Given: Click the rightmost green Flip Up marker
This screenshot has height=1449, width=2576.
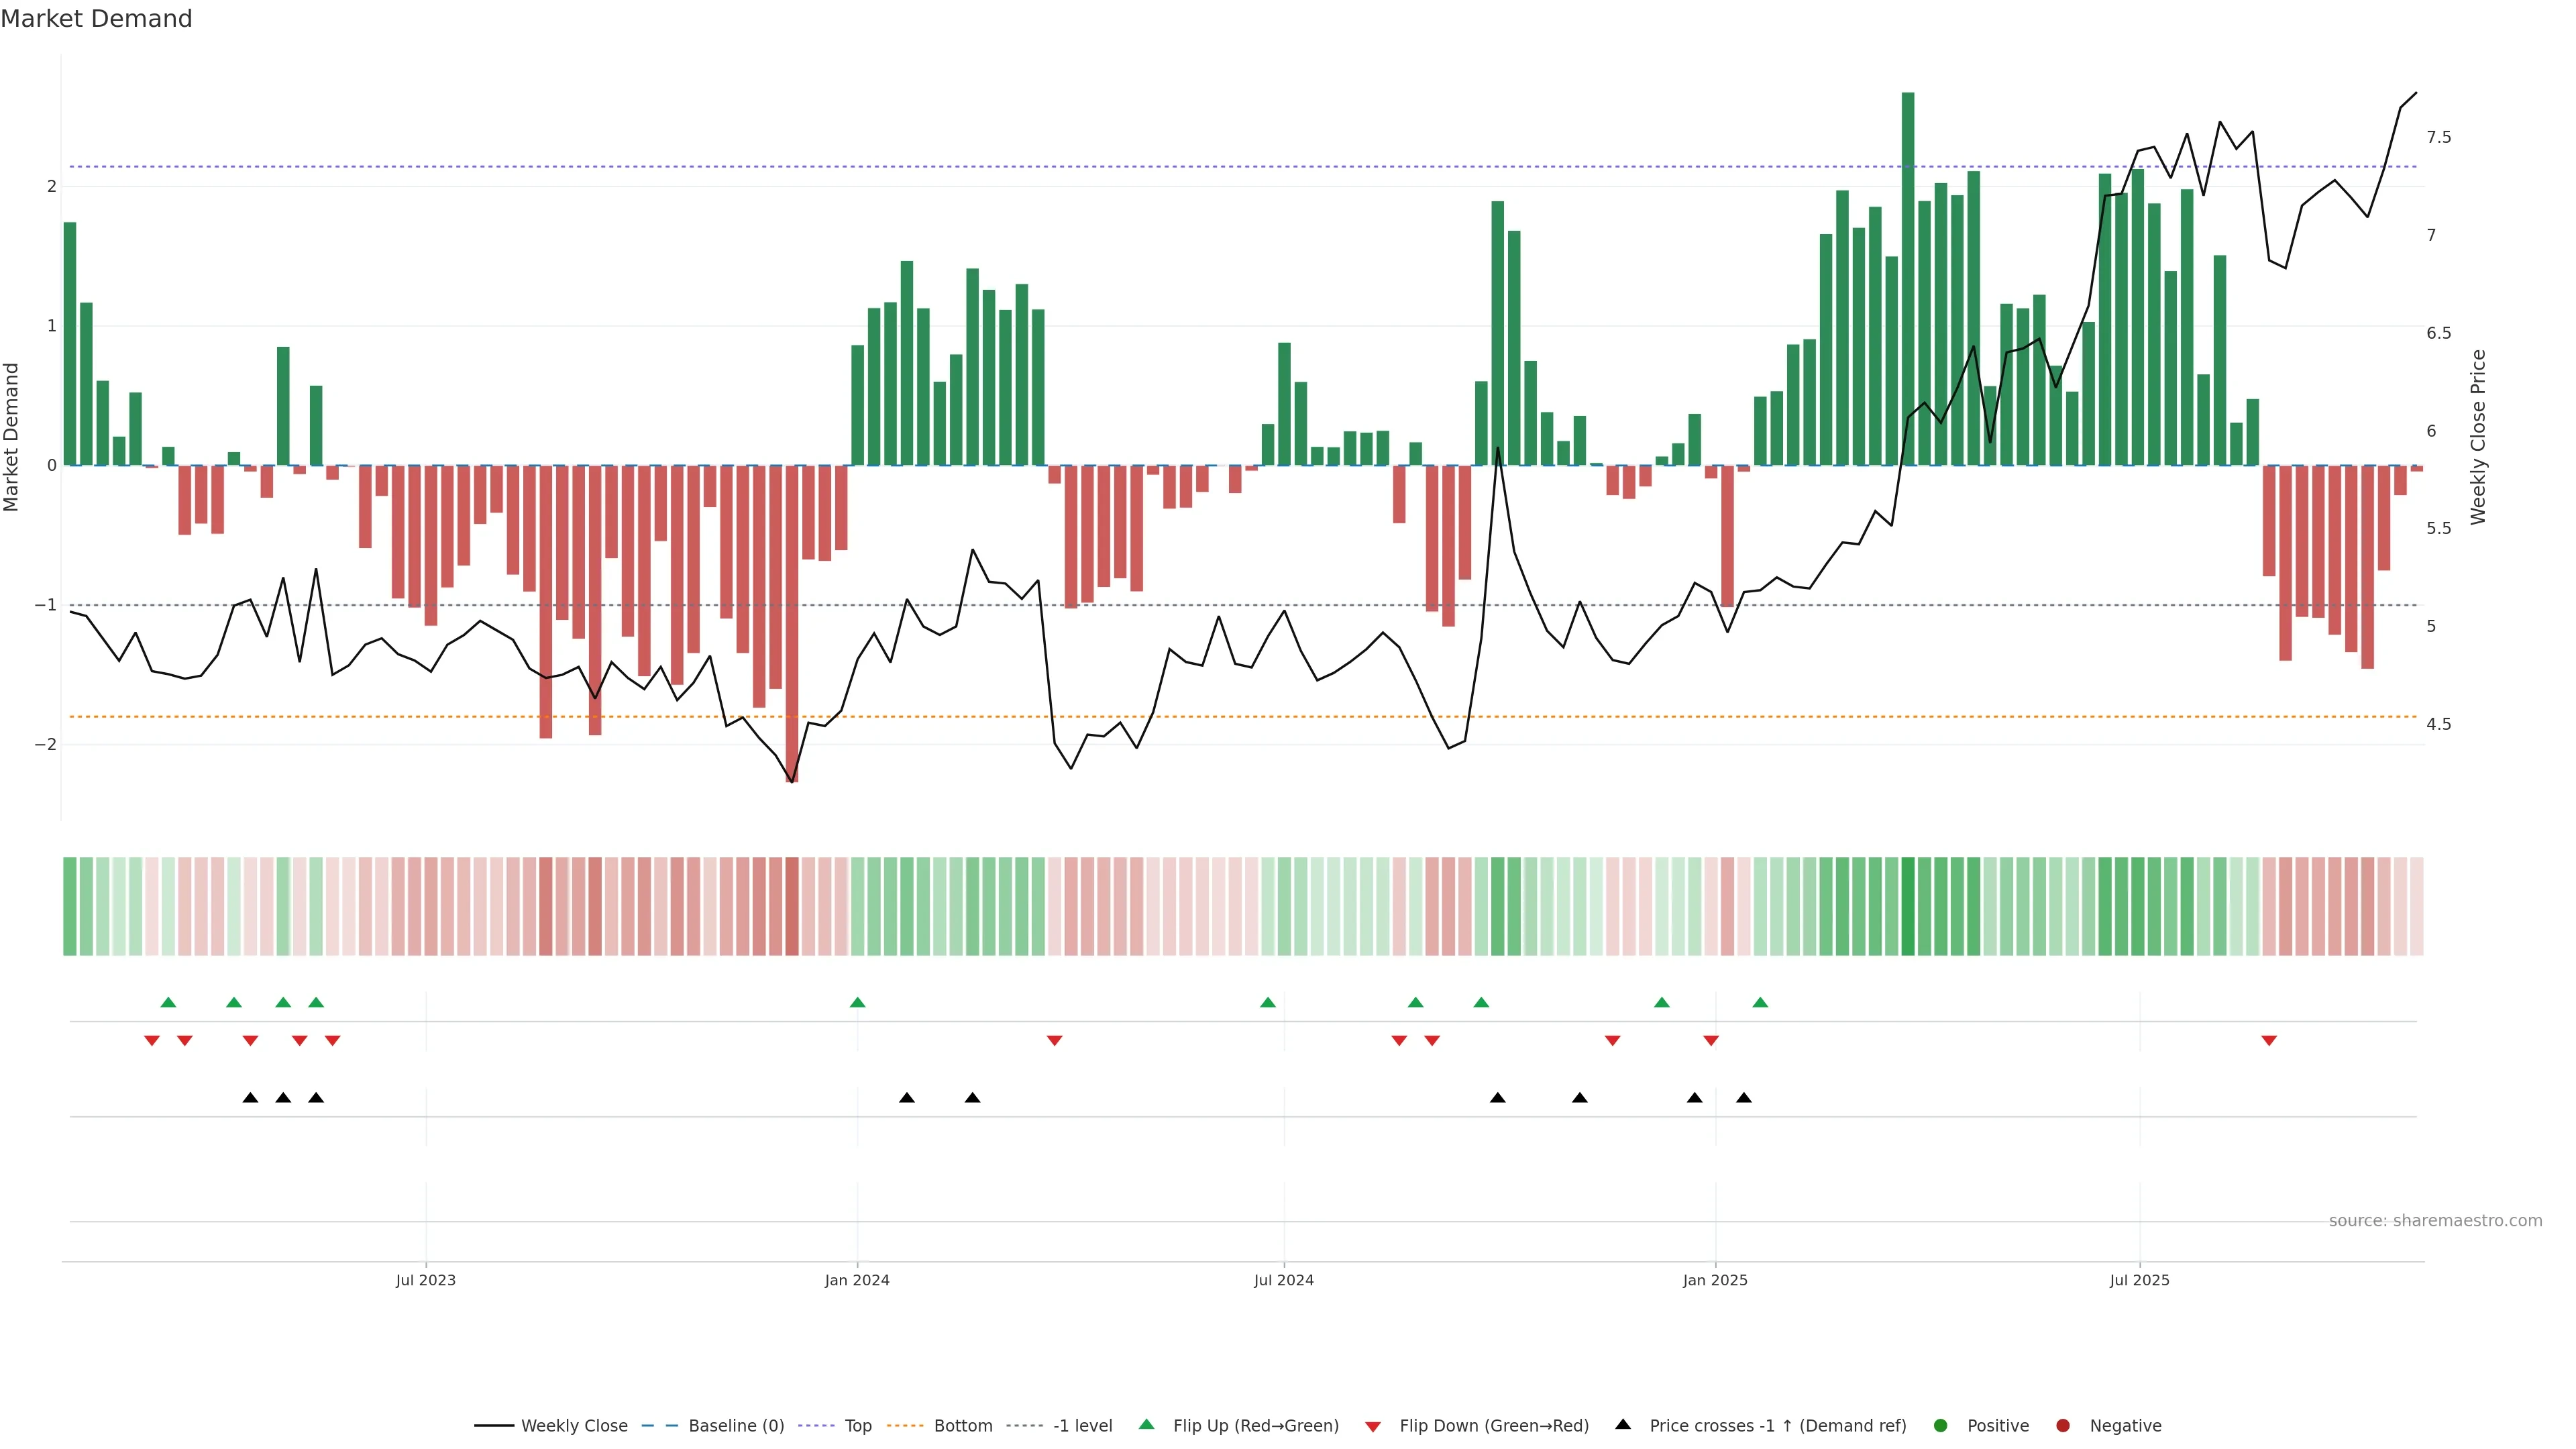Looking at the screenshot, I should pos(1760,1002).
